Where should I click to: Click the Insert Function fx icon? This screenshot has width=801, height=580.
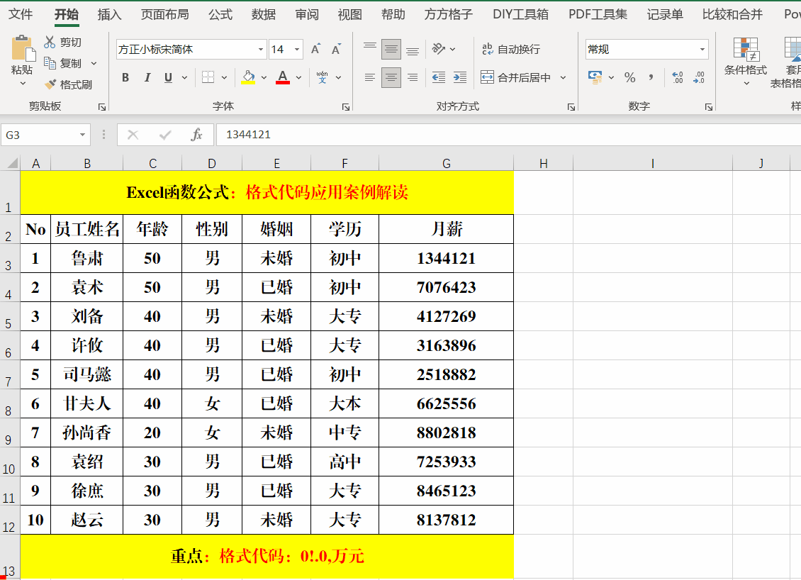(x=197, y=135)
